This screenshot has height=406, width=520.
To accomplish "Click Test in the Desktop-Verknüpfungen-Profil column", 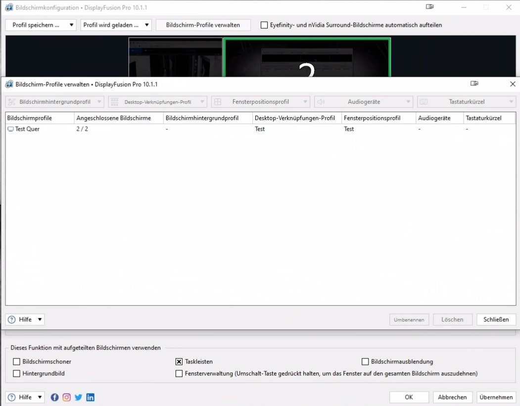I will pos(260,129).
